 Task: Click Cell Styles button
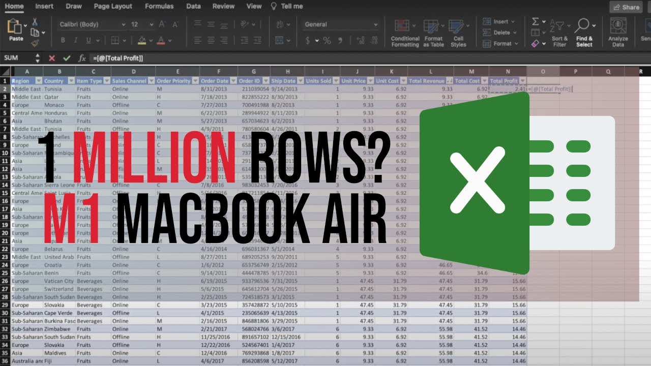(x=458, y=34)
